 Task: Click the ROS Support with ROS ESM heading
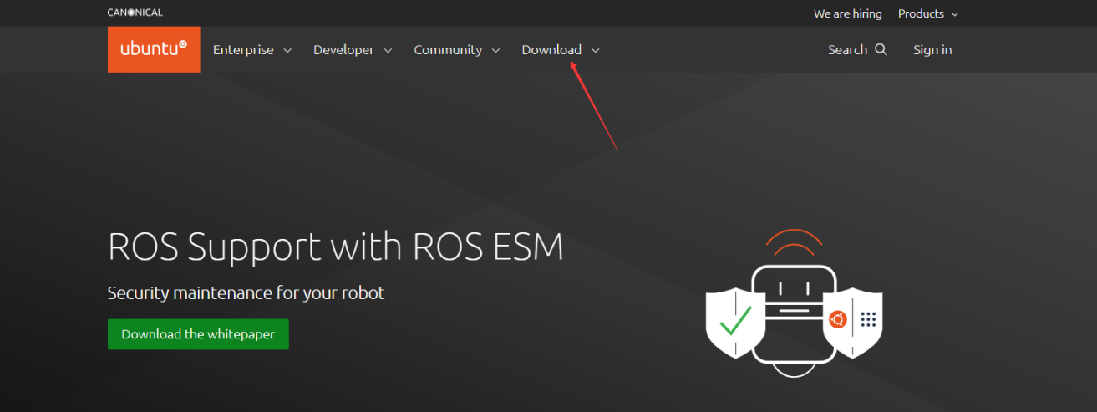pyautogui.click(x=335, y=247)
